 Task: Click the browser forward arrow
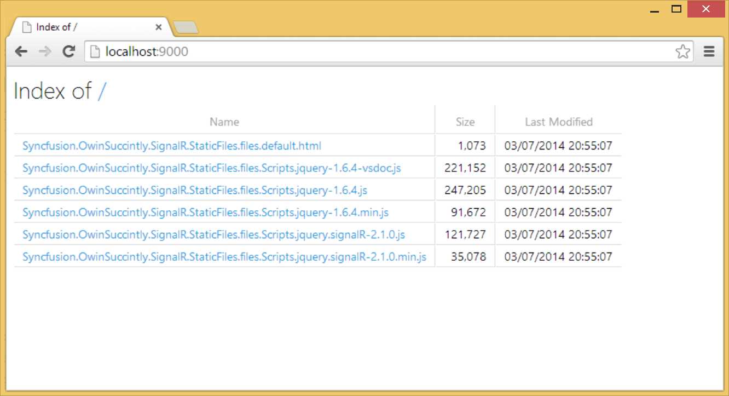point(45,51)
